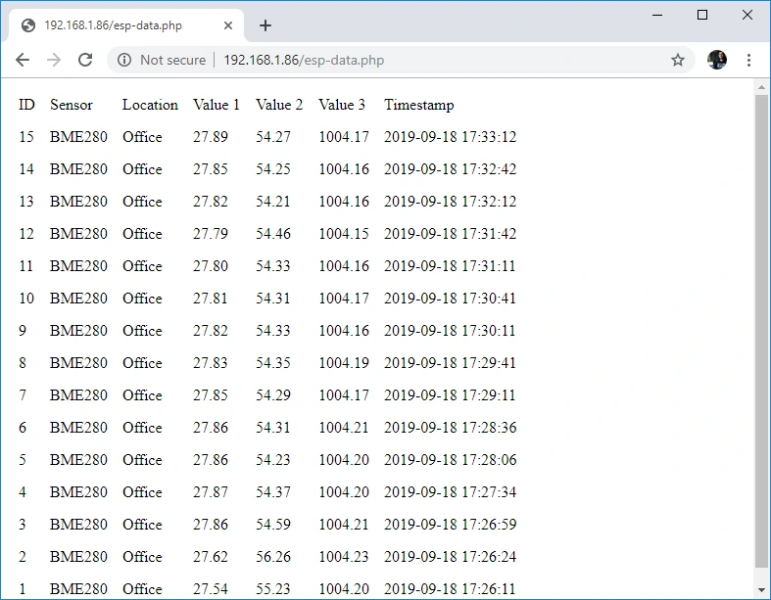Click the value 27.89 in row 15
The image size is (771, 600).
(x=210, y=137)
